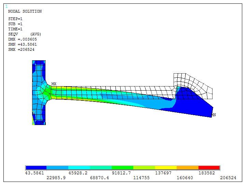Click the yellow legend color segment
The image size is (246, 186).
pos(166,168)
